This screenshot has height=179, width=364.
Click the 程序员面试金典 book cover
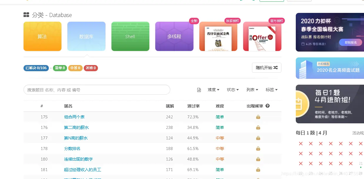(x=218, y=36)
